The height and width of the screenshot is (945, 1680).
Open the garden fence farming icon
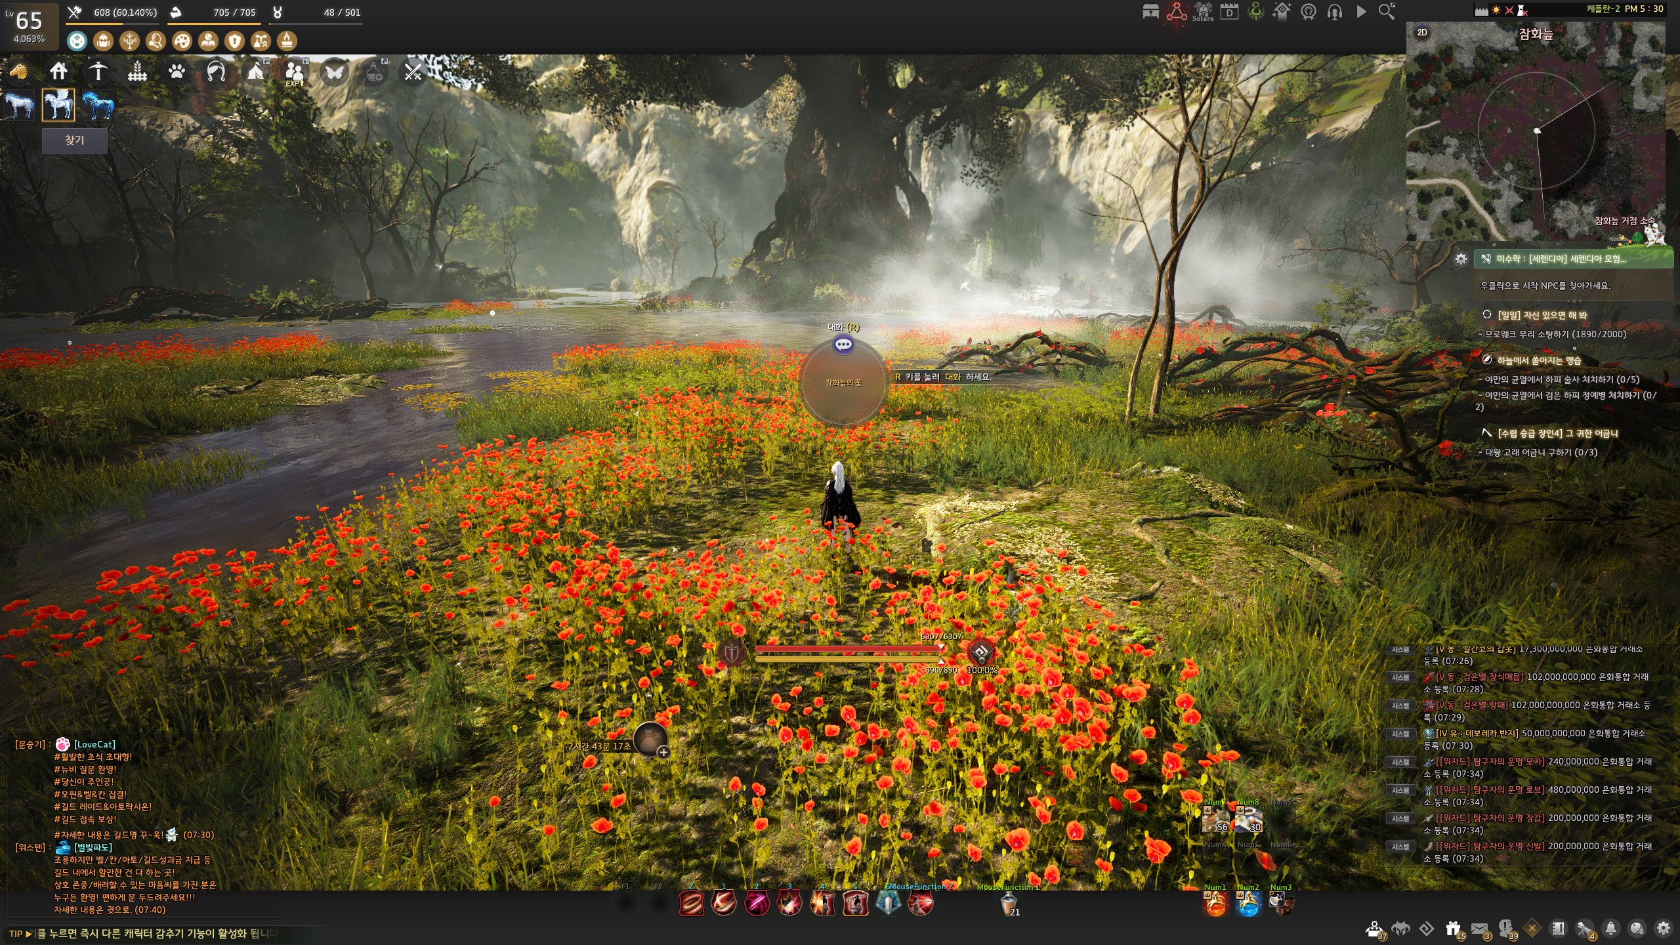(137, 71)
